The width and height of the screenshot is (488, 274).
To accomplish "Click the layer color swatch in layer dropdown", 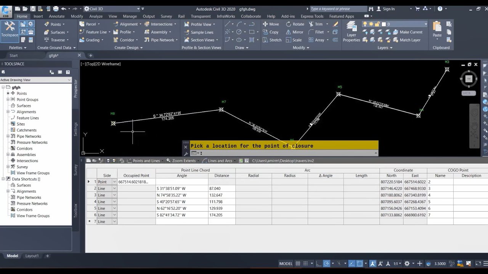I will [384, 24].
